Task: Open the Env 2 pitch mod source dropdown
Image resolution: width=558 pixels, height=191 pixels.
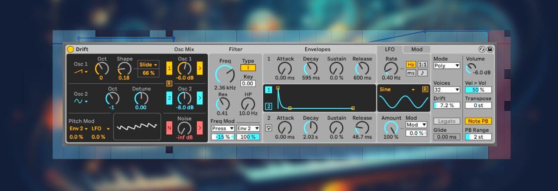Action: click(79, 128)
